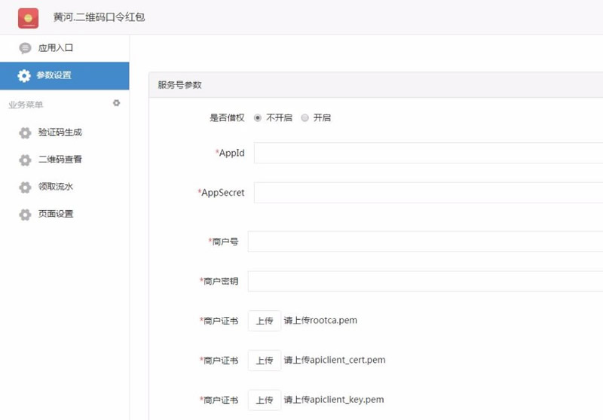Image resolution: width=603 pixels, height=420 pixels.
Task: Click the gear icon beside 领取流水
Action: (x=25, y=187)
